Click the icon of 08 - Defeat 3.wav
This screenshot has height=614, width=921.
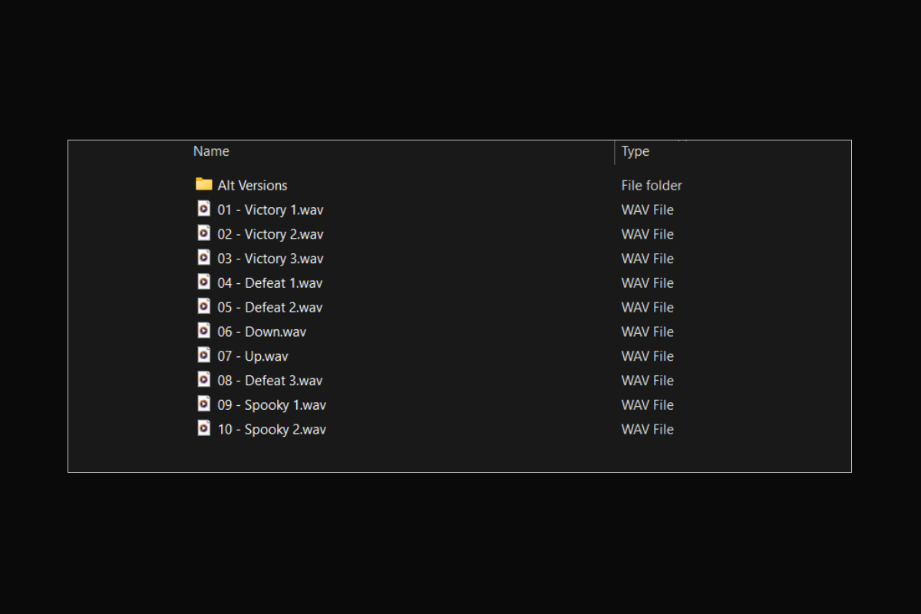(x=203, y=379)
